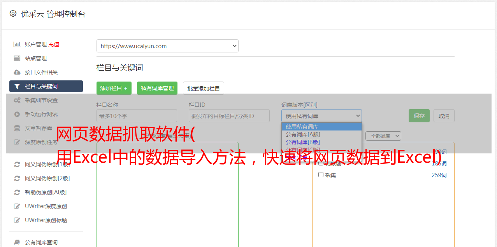Open the site URL dropdown showing ucaiyun.com
Image resolution: width=497 pixels, height=247 pixels.
pos(167,46)
